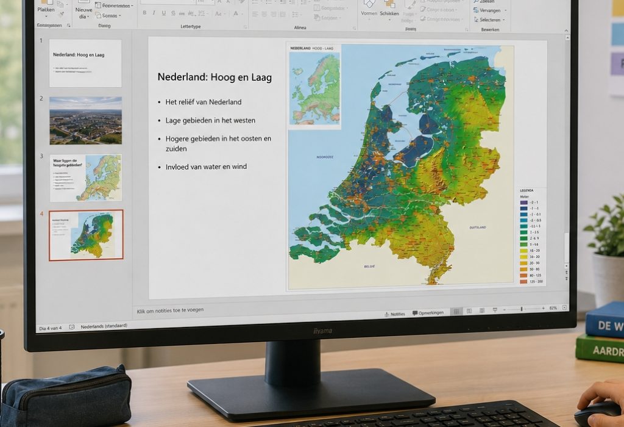This screenshot has height=427, width=624.
Task: Toggle the Opmerkingen pane button
Action: pyautogui.click(x=428, y=313)
